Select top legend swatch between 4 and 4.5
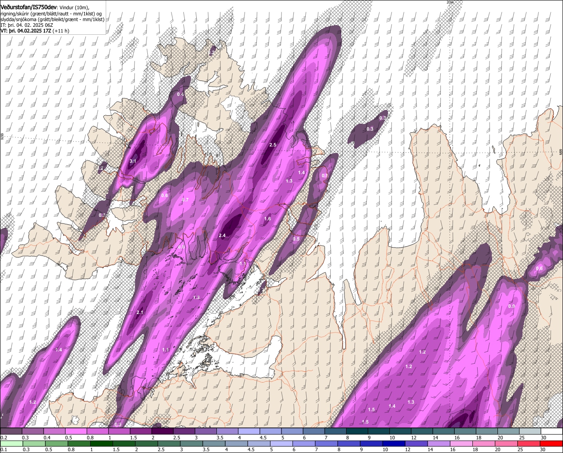The image size is (563, 453). (249, 431)
